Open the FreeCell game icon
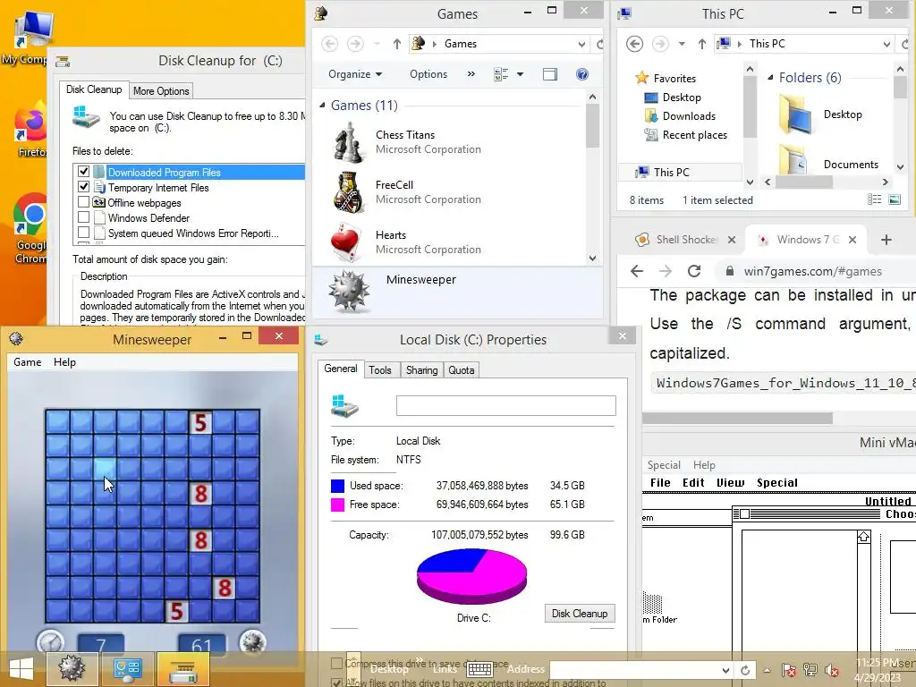Screen dimensions: 916x687 tap(348, 191)
